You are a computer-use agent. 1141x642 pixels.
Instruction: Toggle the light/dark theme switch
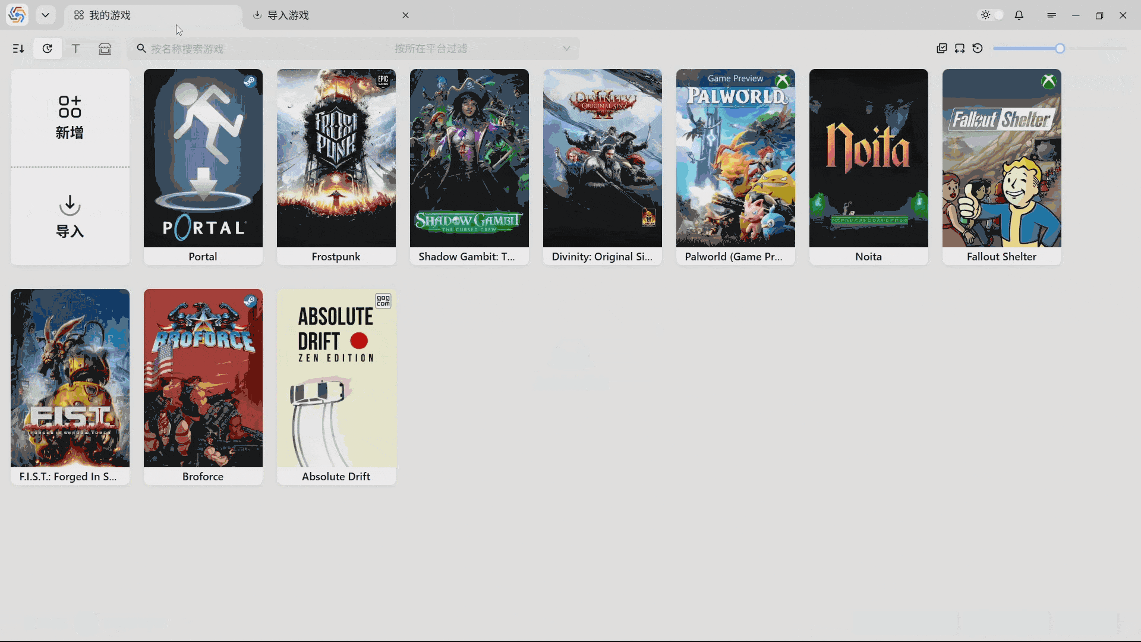(x=992, y=15)
